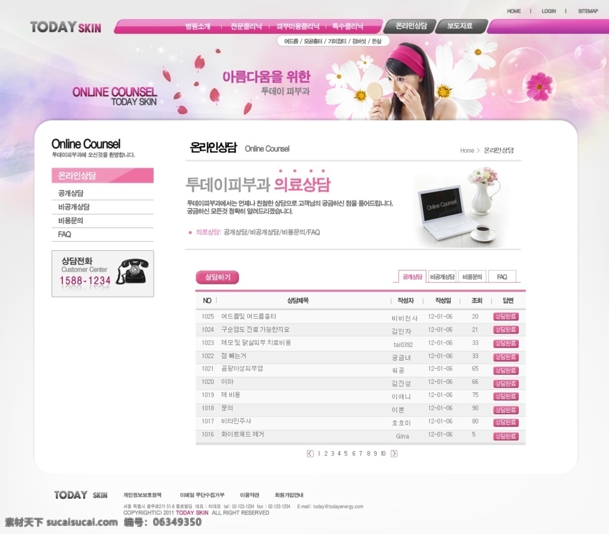The height and width of the screenshot is (534, 609).
Task: Open 회원가입안내 footer link
Action: pos(289,495)
